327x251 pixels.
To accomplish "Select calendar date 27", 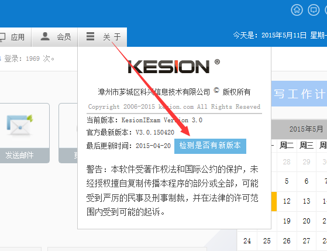I will click(307, 241).
